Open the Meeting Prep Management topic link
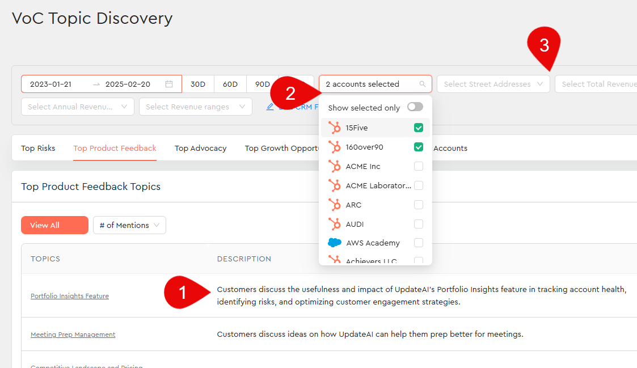 coord(73,335)
